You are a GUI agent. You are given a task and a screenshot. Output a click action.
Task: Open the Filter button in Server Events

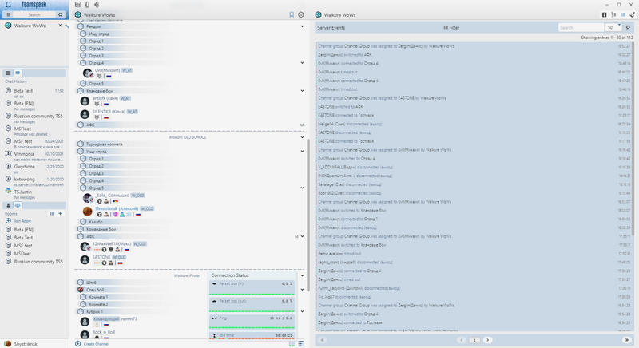451,28
